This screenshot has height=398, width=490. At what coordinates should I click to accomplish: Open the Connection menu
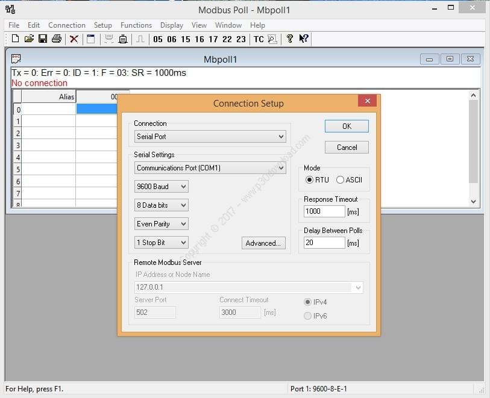[67, 25]
